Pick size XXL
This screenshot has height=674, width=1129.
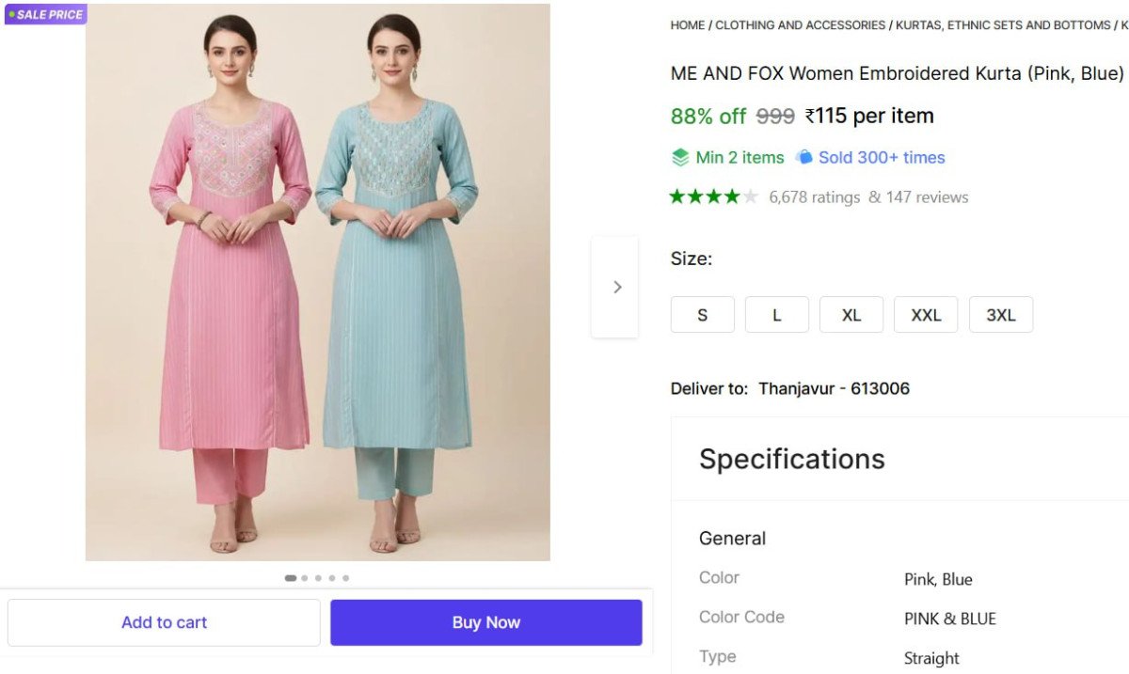click(926, 315)
